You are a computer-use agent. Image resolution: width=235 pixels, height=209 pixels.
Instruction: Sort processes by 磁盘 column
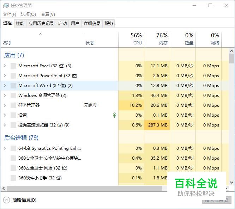pos(183,39)
